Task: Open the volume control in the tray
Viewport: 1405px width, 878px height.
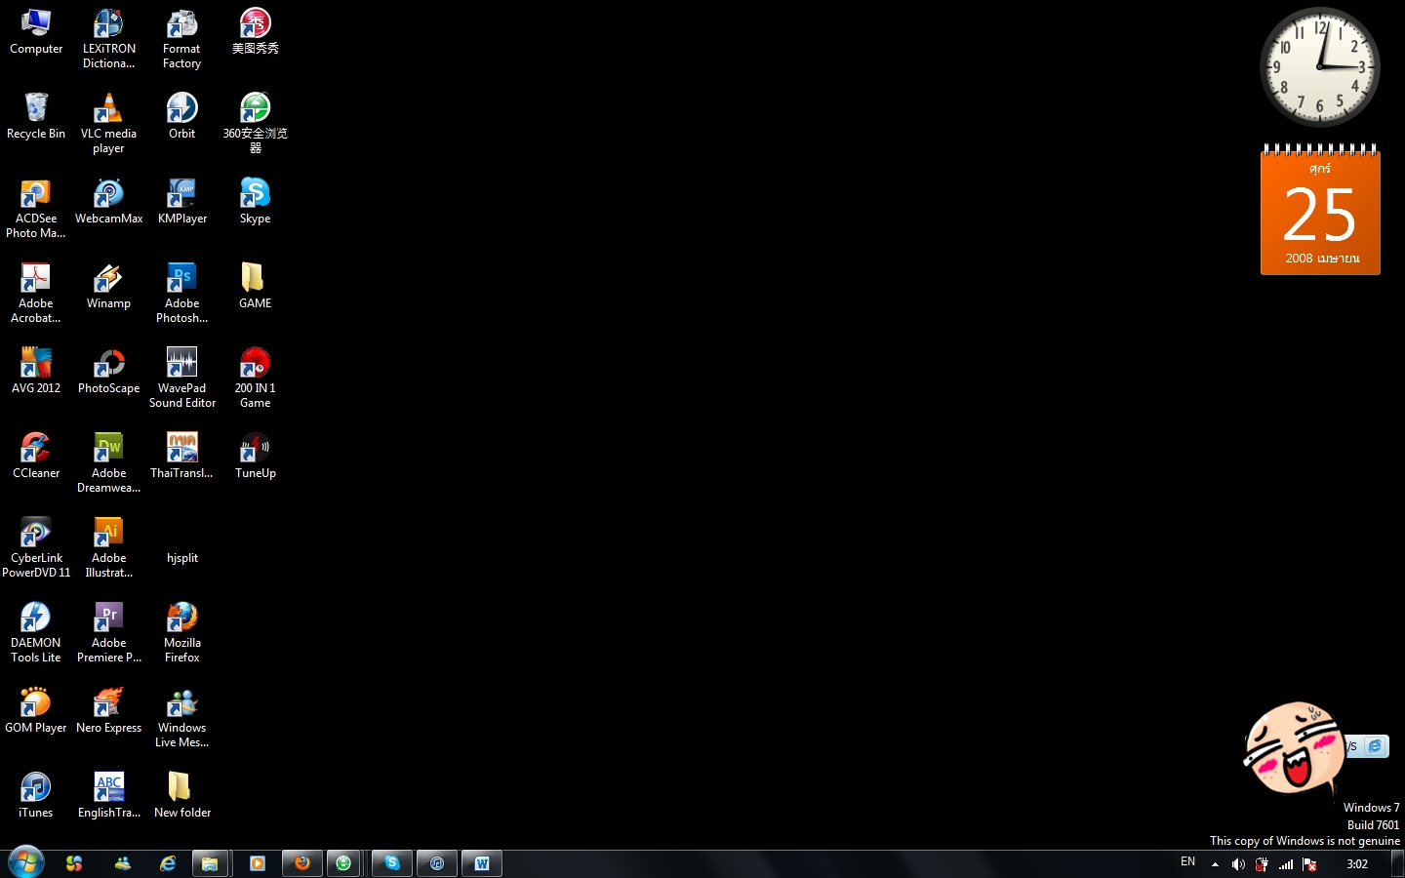Action: pyautogui.click(x=1238, y=864)
